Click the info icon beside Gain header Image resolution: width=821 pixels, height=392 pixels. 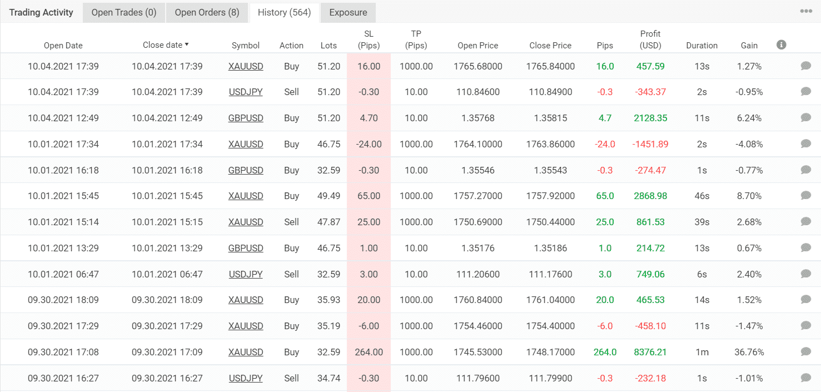[781, 44]
